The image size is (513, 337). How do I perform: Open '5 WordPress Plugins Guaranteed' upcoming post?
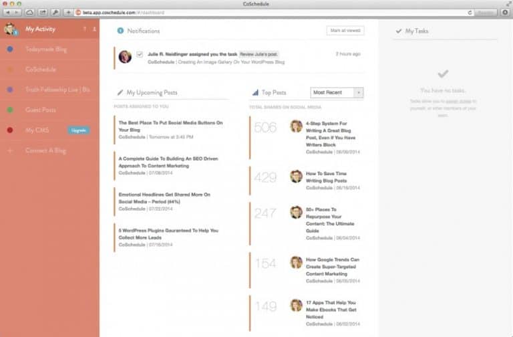tap(168, 234)
